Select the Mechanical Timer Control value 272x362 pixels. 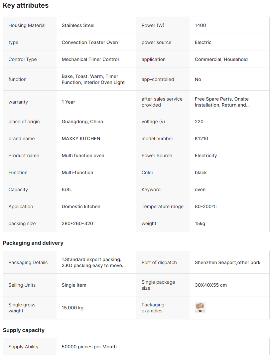[90, 59]
